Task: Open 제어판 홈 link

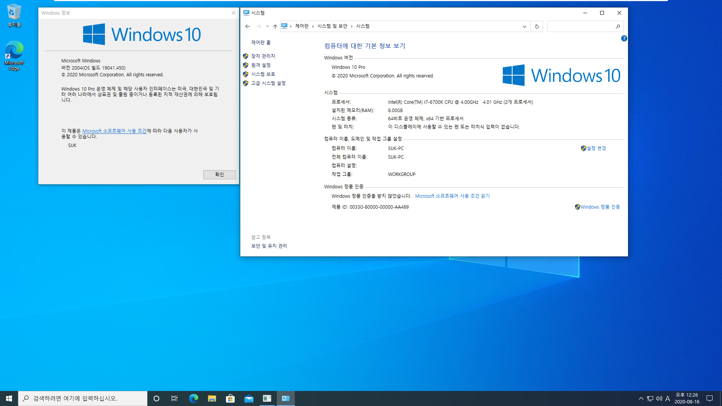Action: 261,42
